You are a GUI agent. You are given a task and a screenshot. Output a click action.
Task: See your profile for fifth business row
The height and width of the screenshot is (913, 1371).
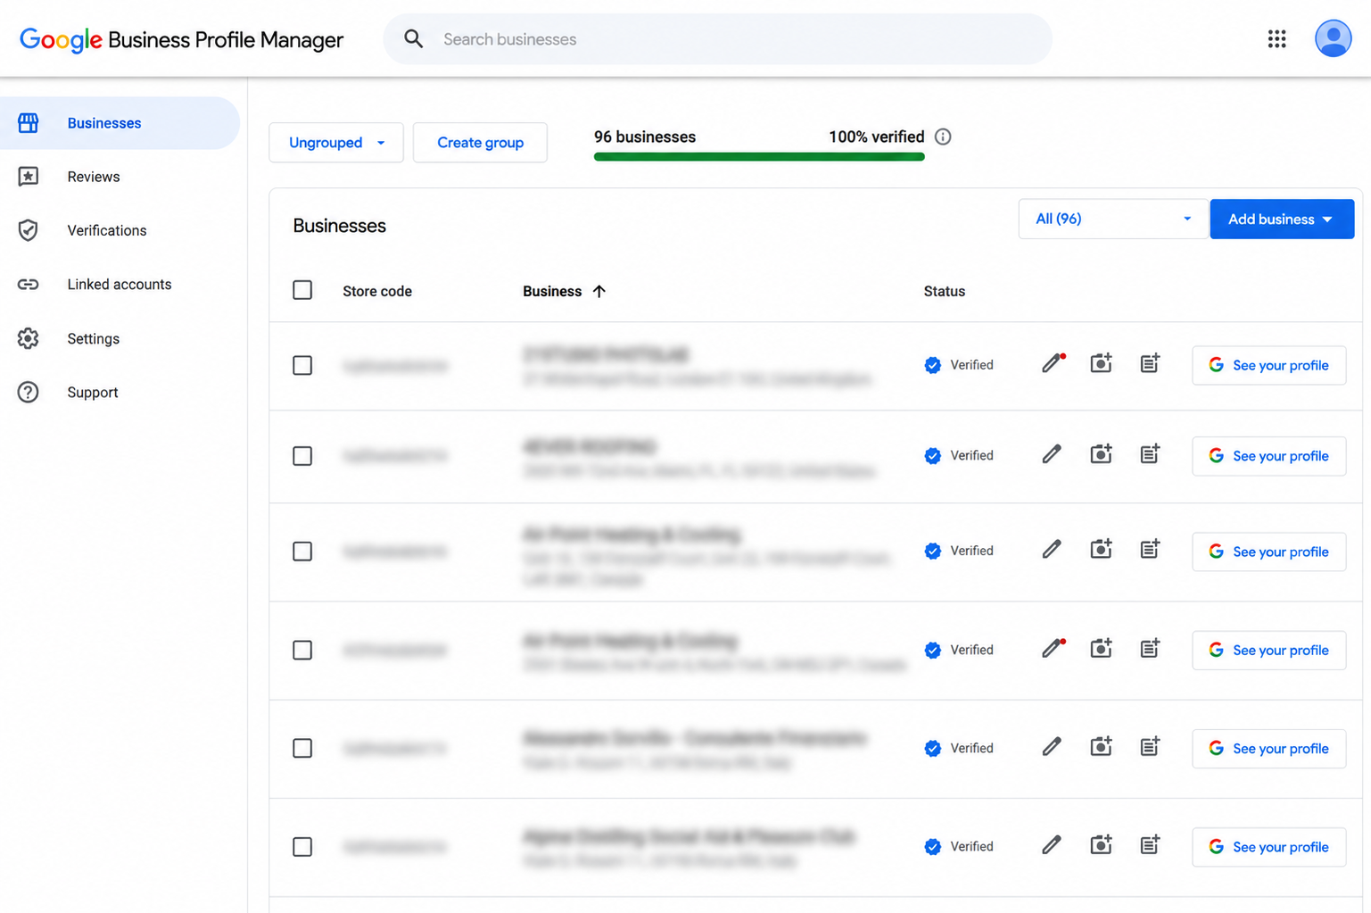1268,749
